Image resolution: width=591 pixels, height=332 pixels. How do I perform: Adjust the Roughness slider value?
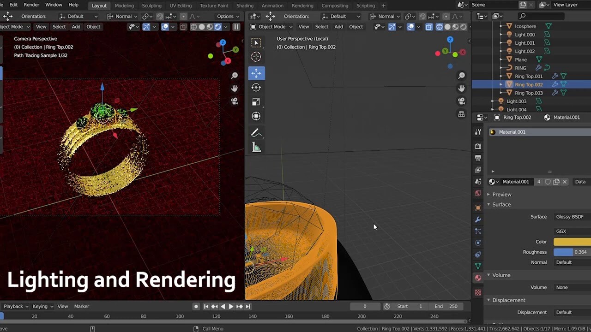tap(573, 252)
